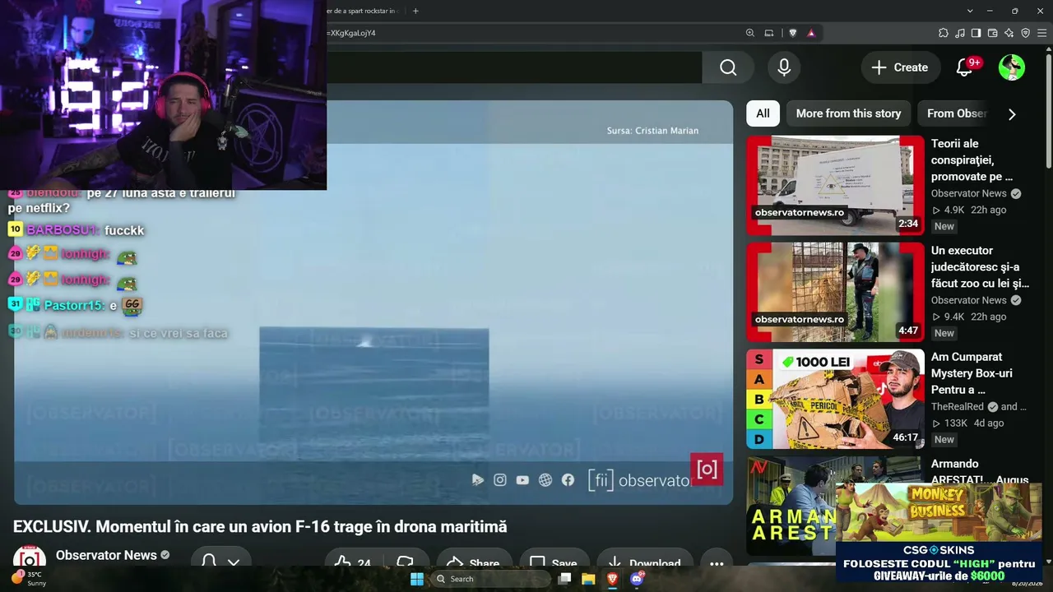Image resolution: width=1053 pixels, height=592 pixels.
Task: Click the Instagram icon in video overlay
Action: (500, 480)
